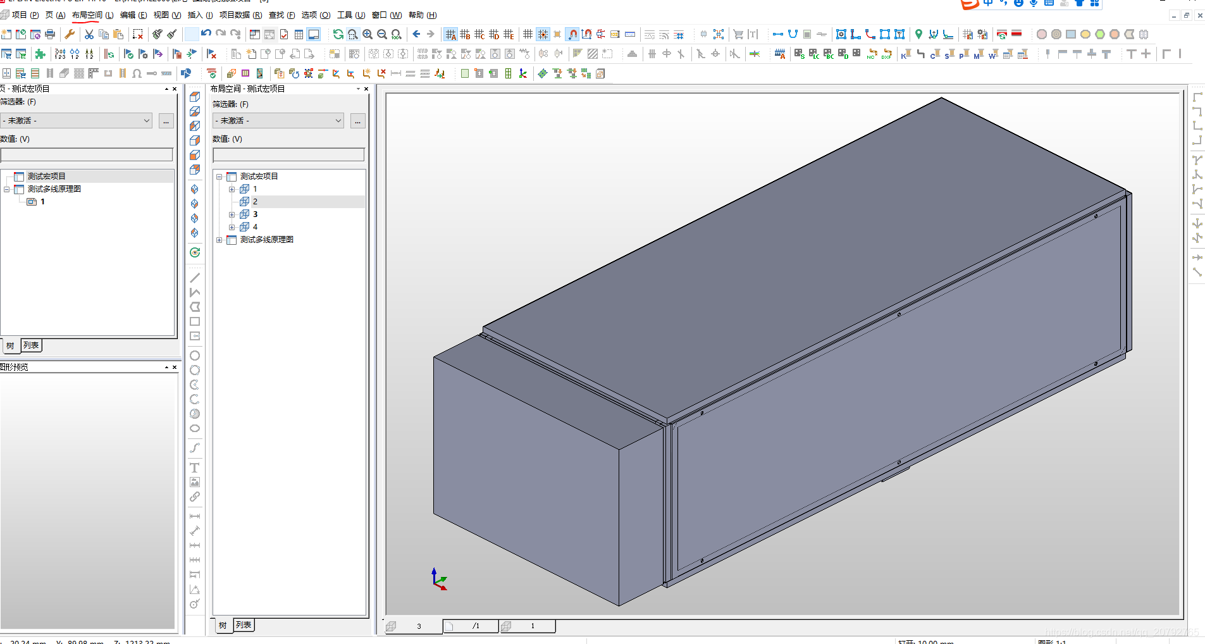The image size is (1205, 644).
Task: Select layout space 3 in the tree
Action: (x=255, y=214)
